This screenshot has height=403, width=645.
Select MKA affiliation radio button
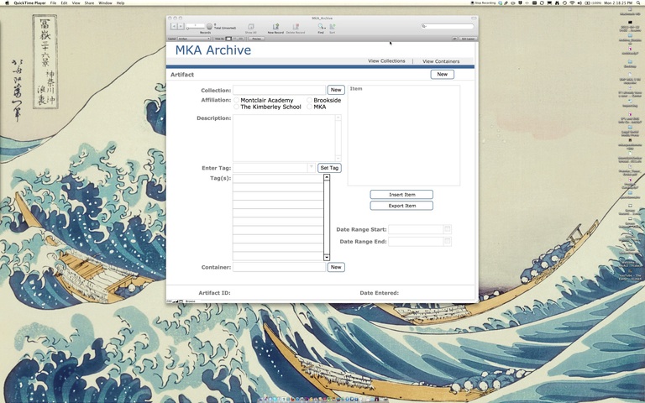[x=309, y=107]
